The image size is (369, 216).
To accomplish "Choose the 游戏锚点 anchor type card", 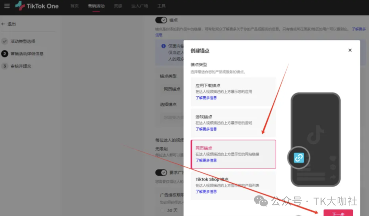I will 233,123.
